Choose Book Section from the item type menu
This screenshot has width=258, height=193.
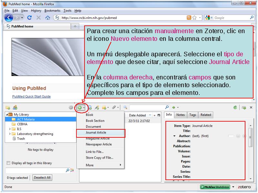(x=101, y=121)
